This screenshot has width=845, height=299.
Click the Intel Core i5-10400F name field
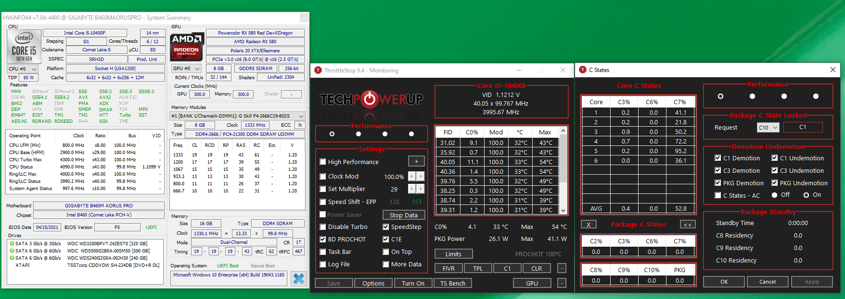click(85, 33)
